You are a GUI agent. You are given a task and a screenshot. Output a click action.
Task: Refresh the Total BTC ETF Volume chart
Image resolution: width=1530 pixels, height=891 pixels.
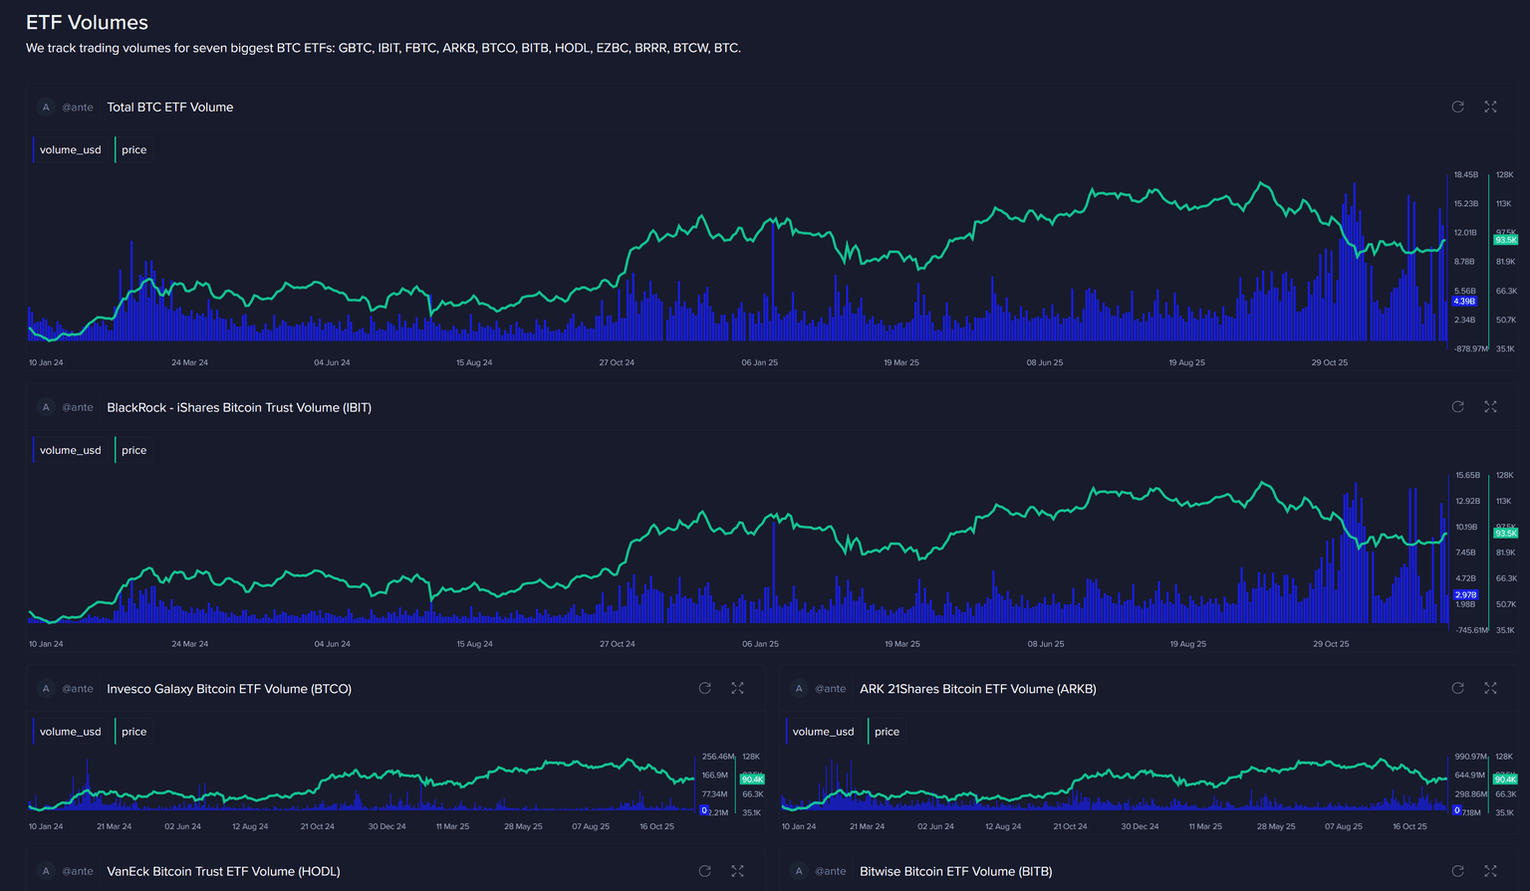pyautogui.click(x=1457, y=107)
